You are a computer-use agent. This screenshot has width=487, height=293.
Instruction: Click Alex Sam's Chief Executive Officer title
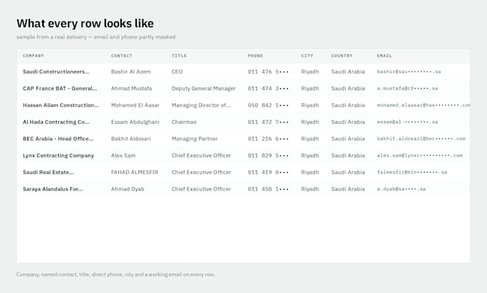coord(201,155)
